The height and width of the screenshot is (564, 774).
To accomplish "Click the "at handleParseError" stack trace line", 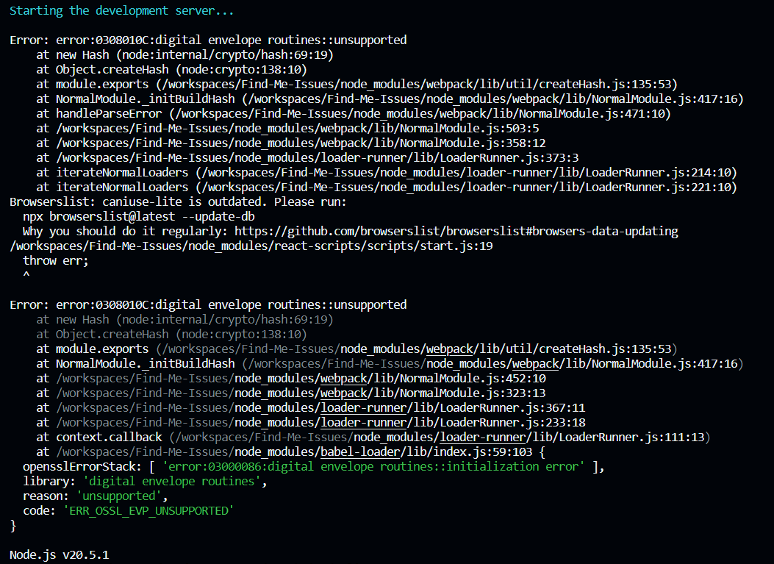I will [x=354, y=113].
